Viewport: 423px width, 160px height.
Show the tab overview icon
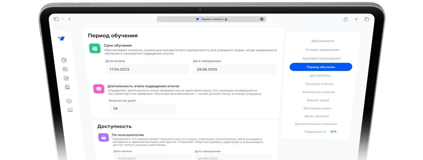click(x=366, y=19)
